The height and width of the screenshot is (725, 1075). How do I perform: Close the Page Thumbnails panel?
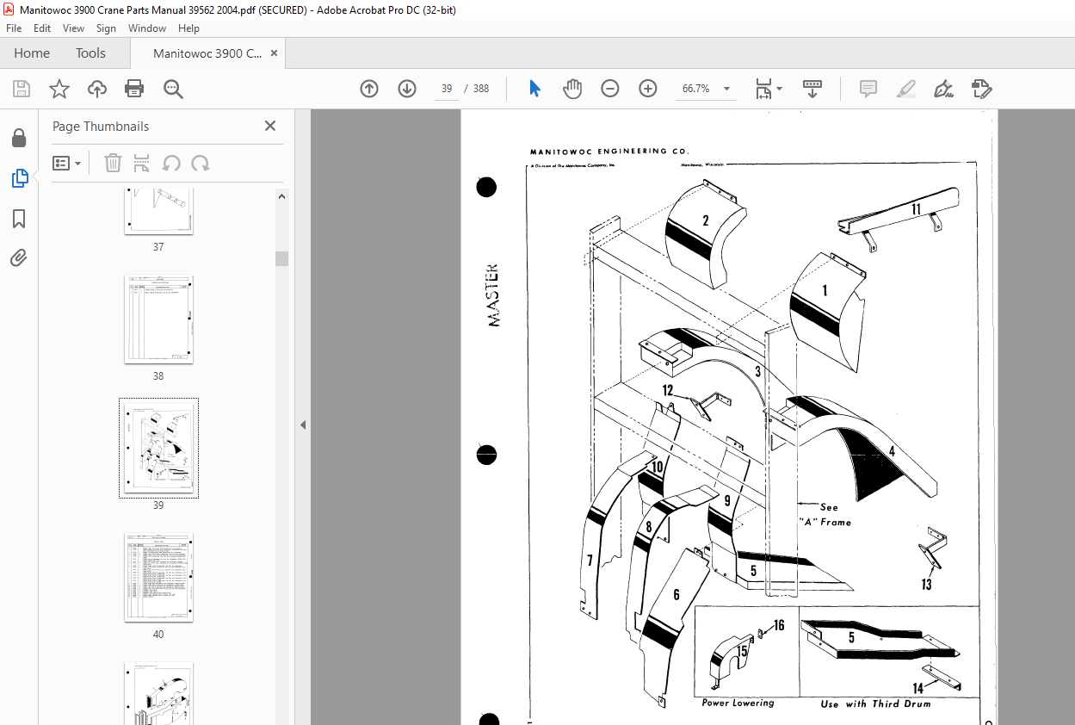pyautogui.click(x=270, y=126)
